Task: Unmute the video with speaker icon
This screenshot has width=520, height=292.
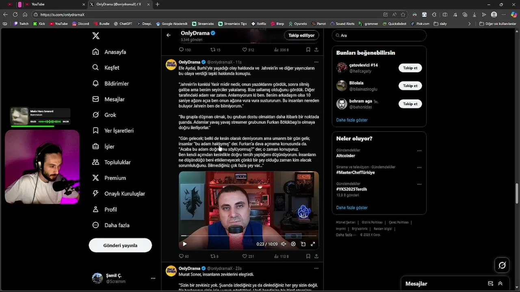Action: (283, 244)
